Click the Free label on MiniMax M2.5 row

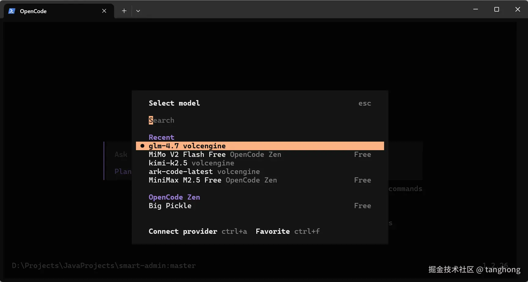(363, 180)
